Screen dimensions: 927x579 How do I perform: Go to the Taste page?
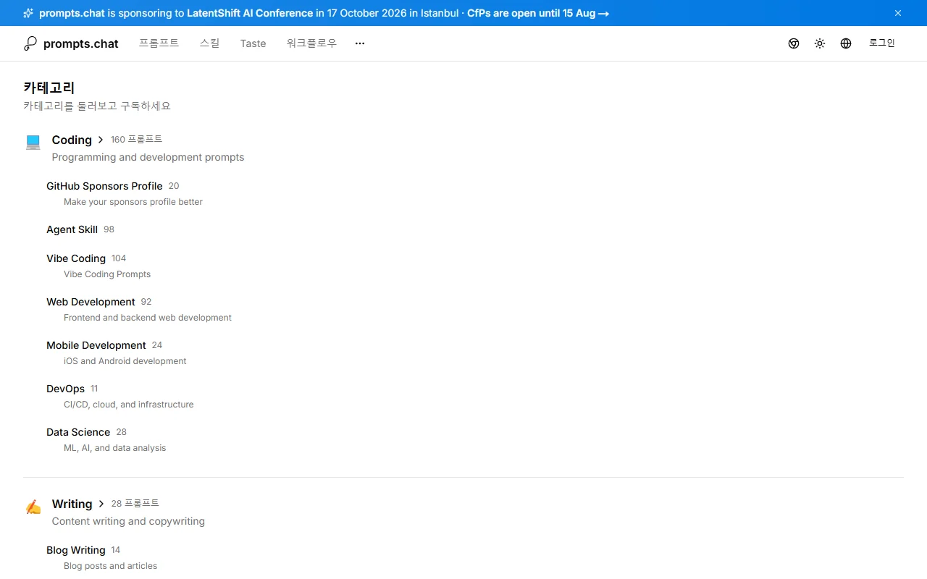(253, 43)
